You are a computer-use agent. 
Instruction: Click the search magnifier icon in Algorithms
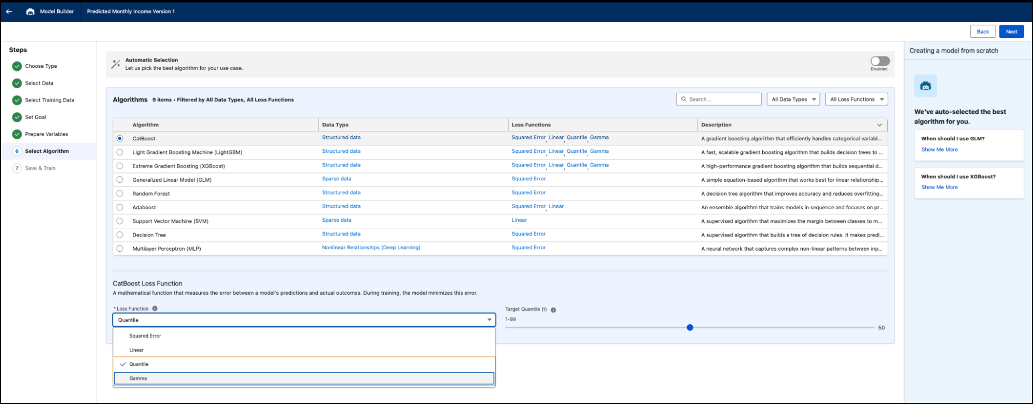pos(684,99)
